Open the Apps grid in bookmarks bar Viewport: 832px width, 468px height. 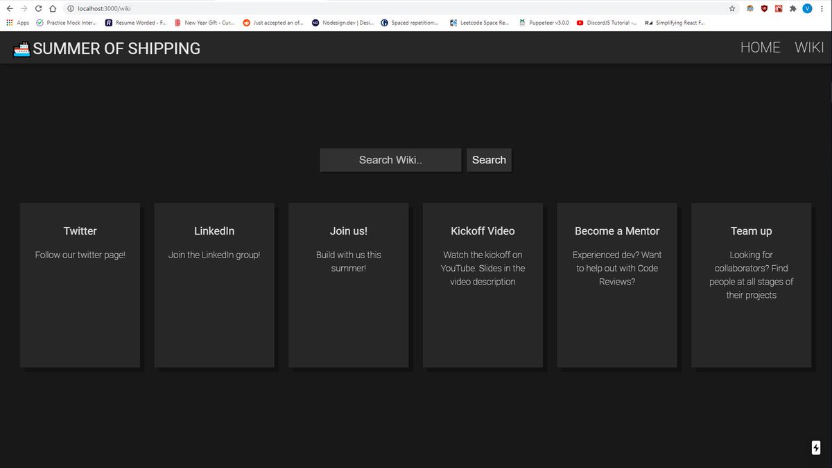[18, 22]
